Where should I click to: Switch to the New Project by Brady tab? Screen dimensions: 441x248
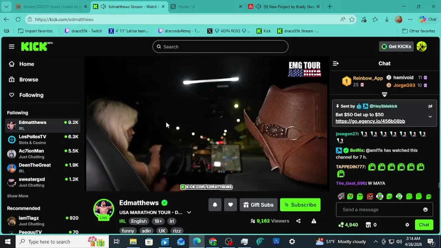click(284, 7)
